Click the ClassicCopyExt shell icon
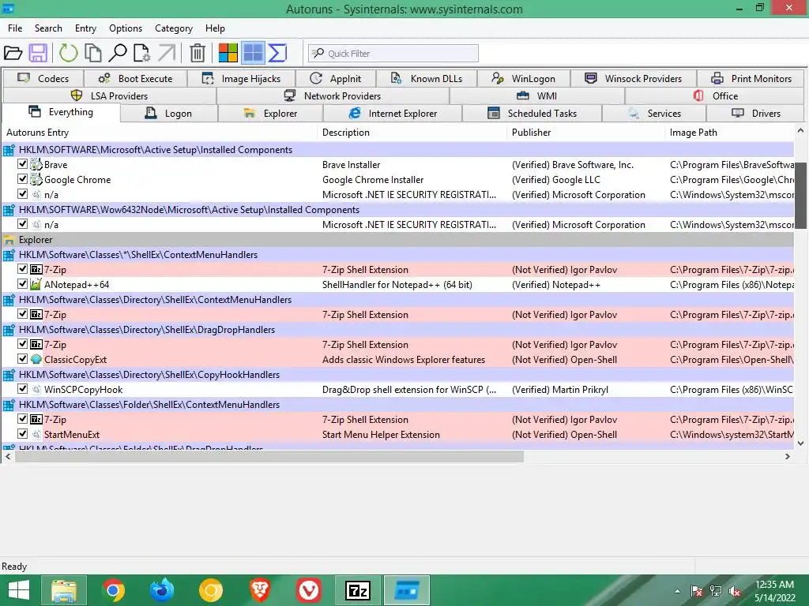The height and width of the screenshot is (606, 809). pyautogui.click(x=36, y=359)
